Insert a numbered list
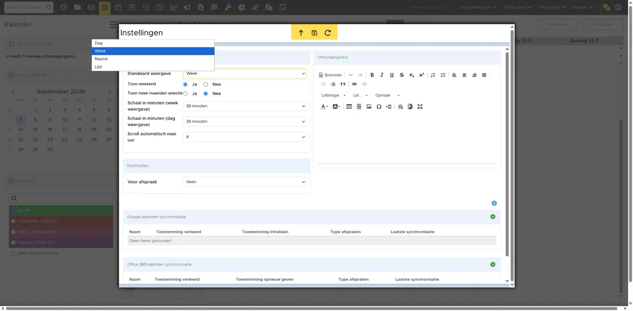 433,75
